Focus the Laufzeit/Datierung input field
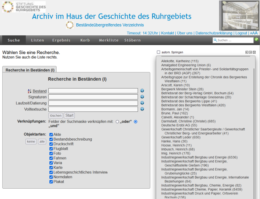 pos(93,103)
